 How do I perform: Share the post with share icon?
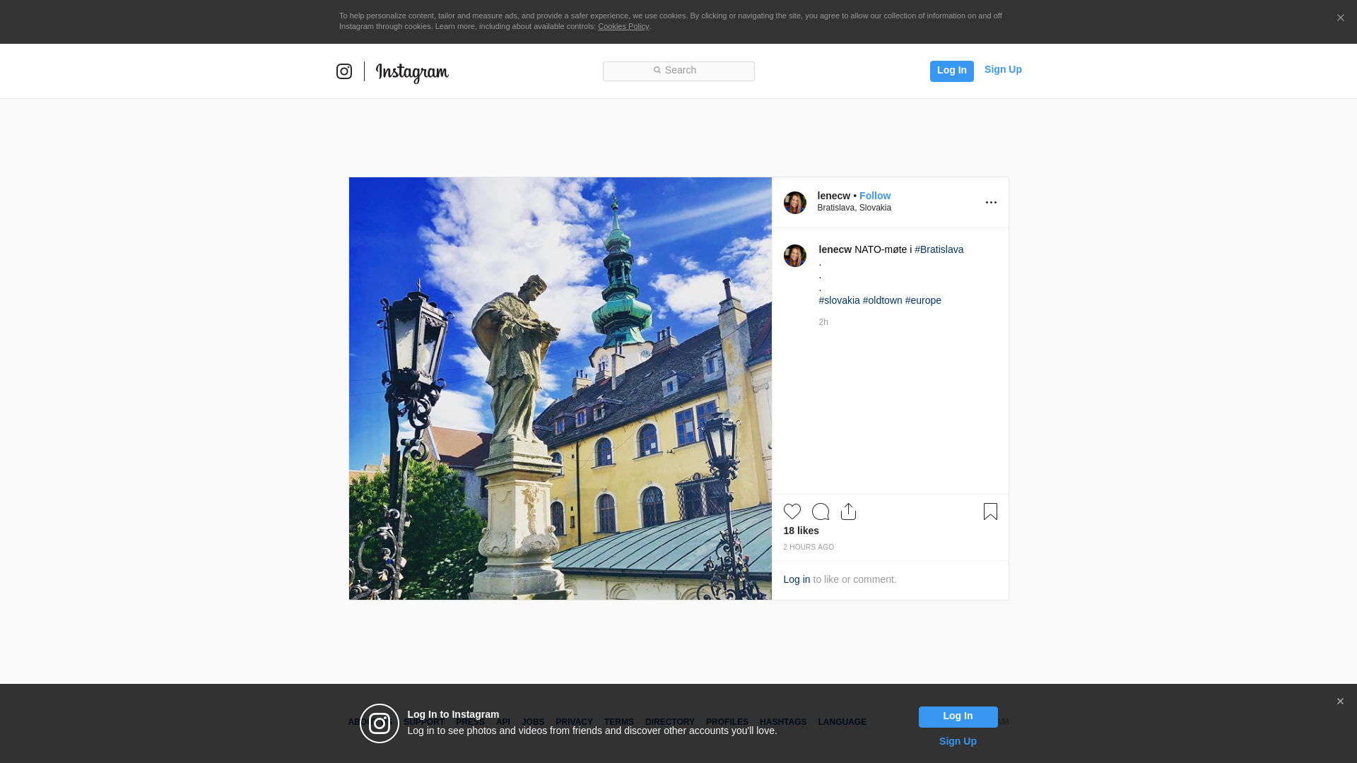[x=849, y=511]
